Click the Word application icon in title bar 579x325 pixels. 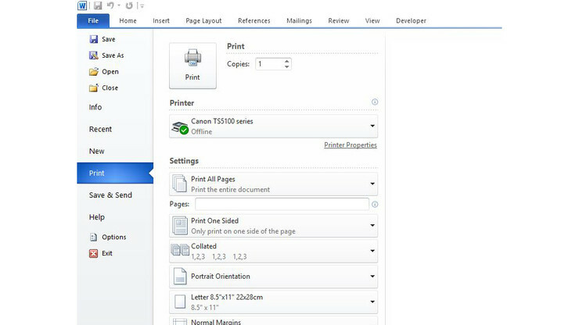pyautogui.click(x=82, y=5)
